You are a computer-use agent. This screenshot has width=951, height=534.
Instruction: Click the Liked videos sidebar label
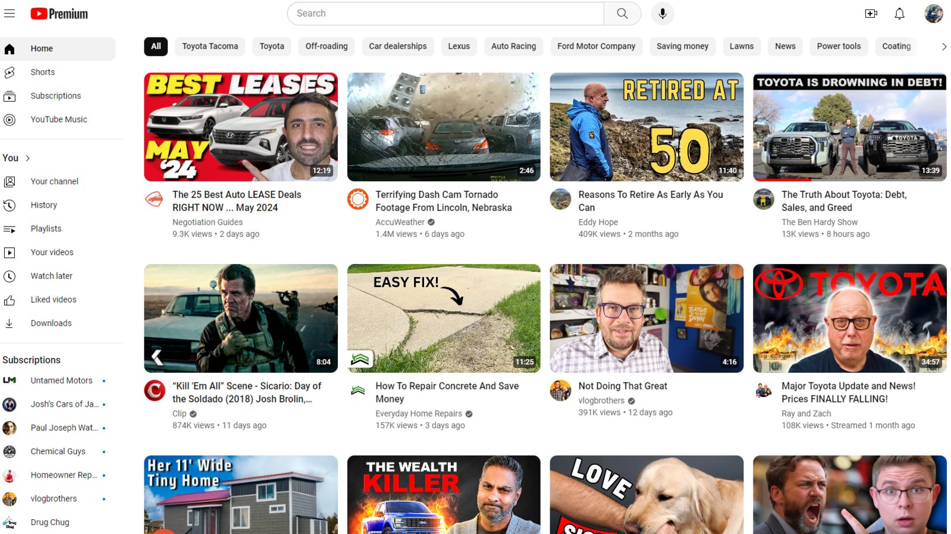coord(54,300)
